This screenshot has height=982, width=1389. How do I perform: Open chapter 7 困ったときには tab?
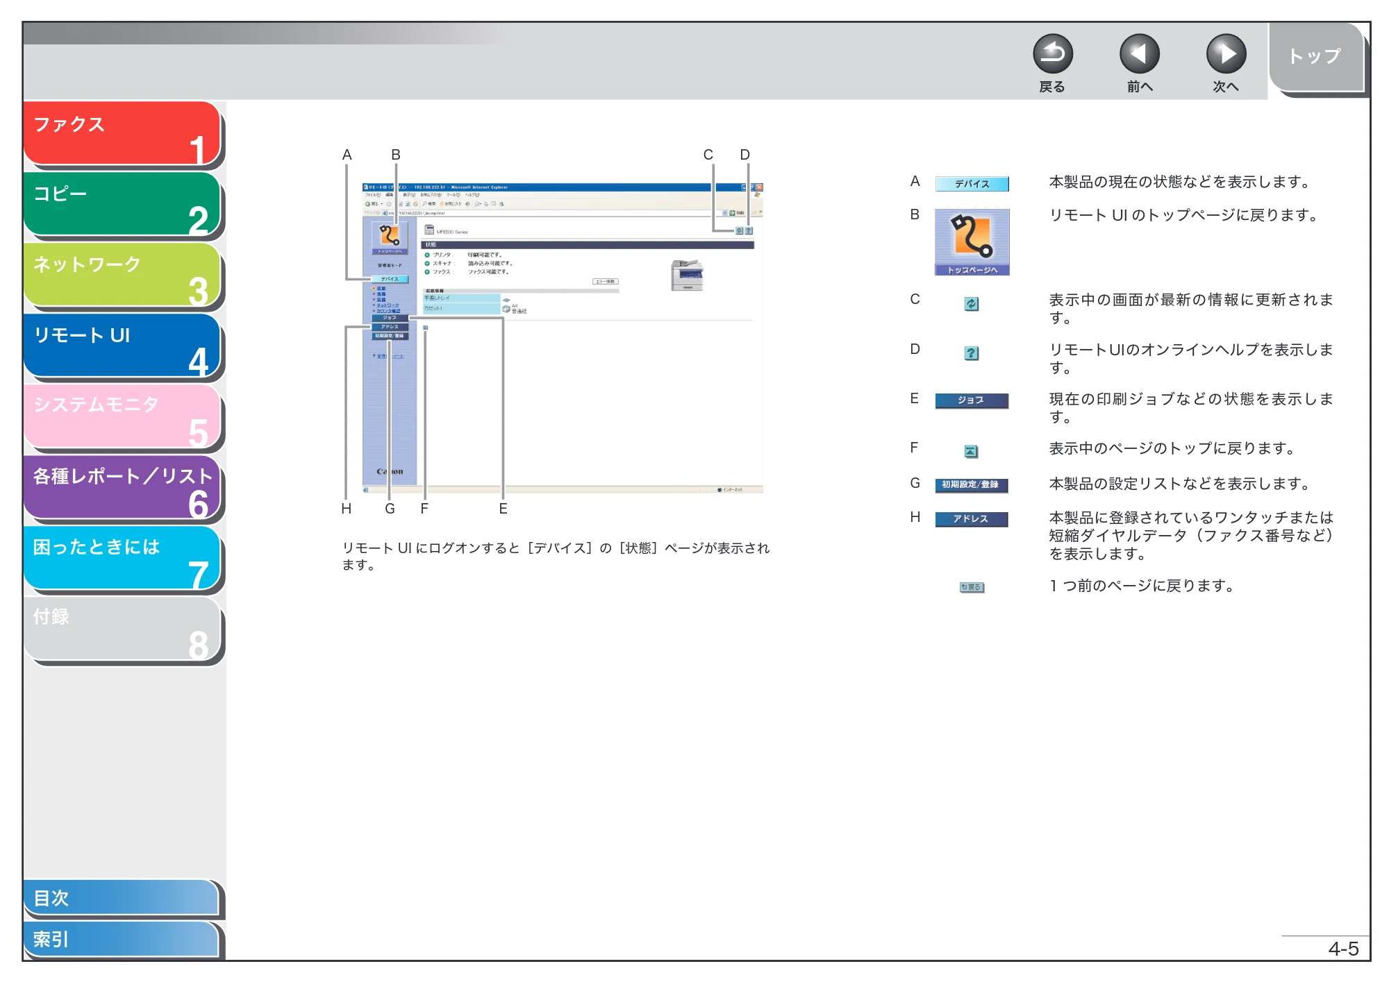pos(122,559)
